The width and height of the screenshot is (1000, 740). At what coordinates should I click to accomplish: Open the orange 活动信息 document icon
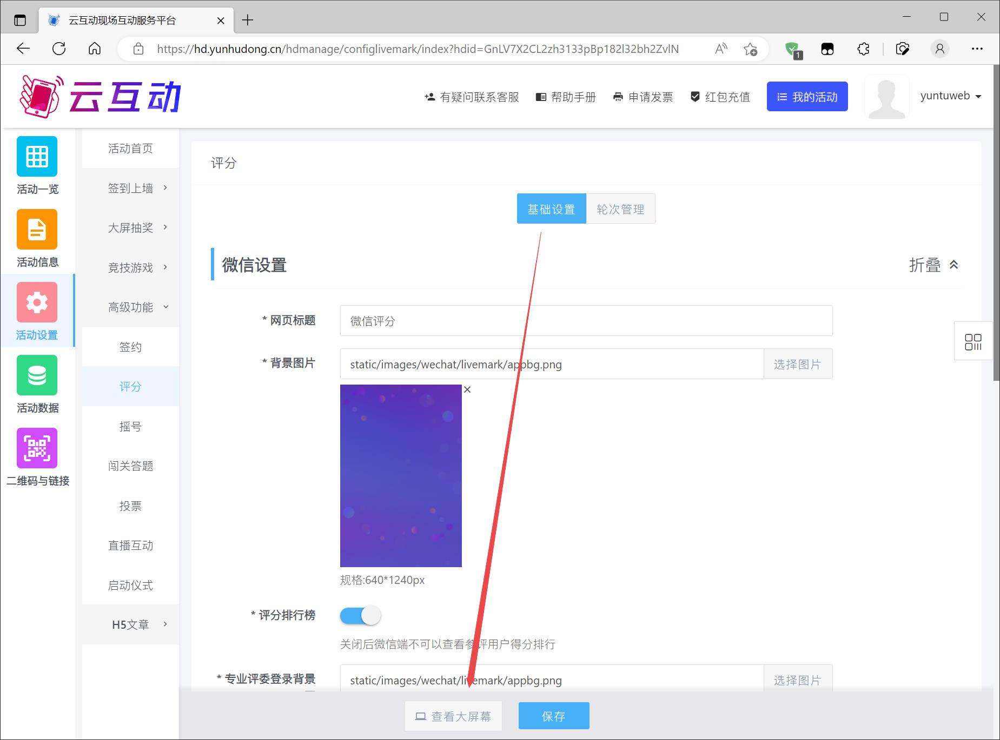tap(37, 230)
